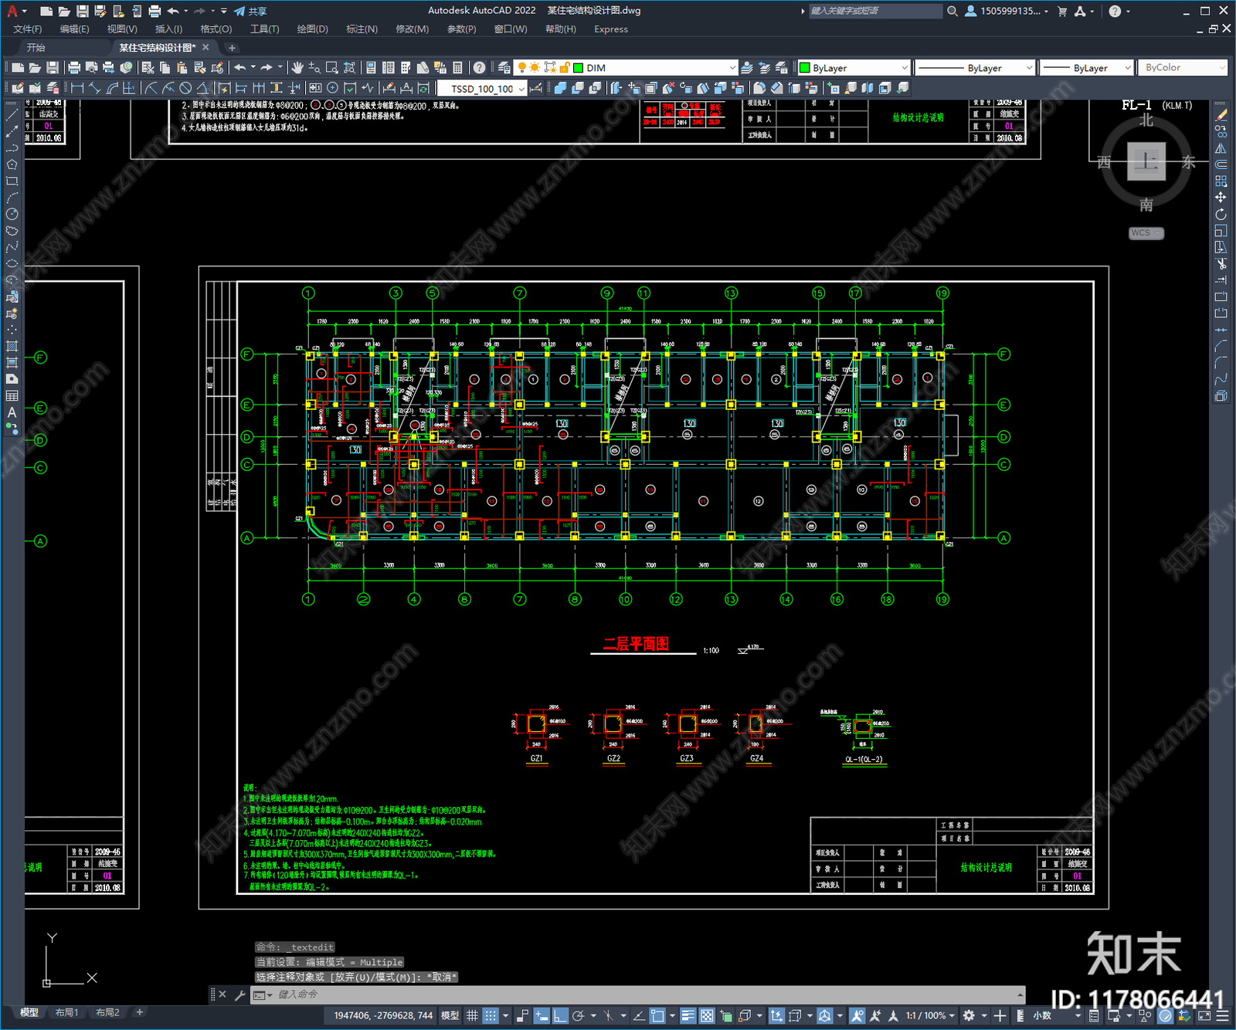Click the WCS label under ViewCube
This screenshot has width=1236, height=1030.
pyautogui.click(x=1146, y=233)
